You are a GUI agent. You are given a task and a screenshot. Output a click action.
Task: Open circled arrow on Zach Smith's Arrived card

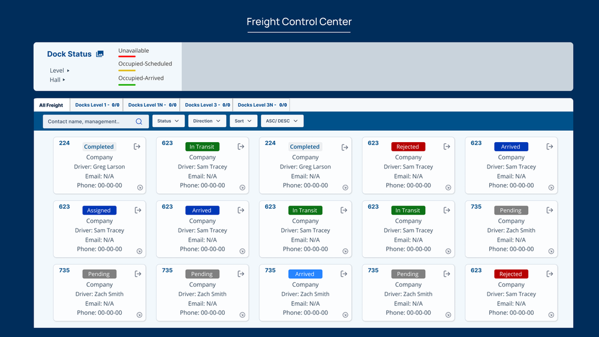[345, 315]
